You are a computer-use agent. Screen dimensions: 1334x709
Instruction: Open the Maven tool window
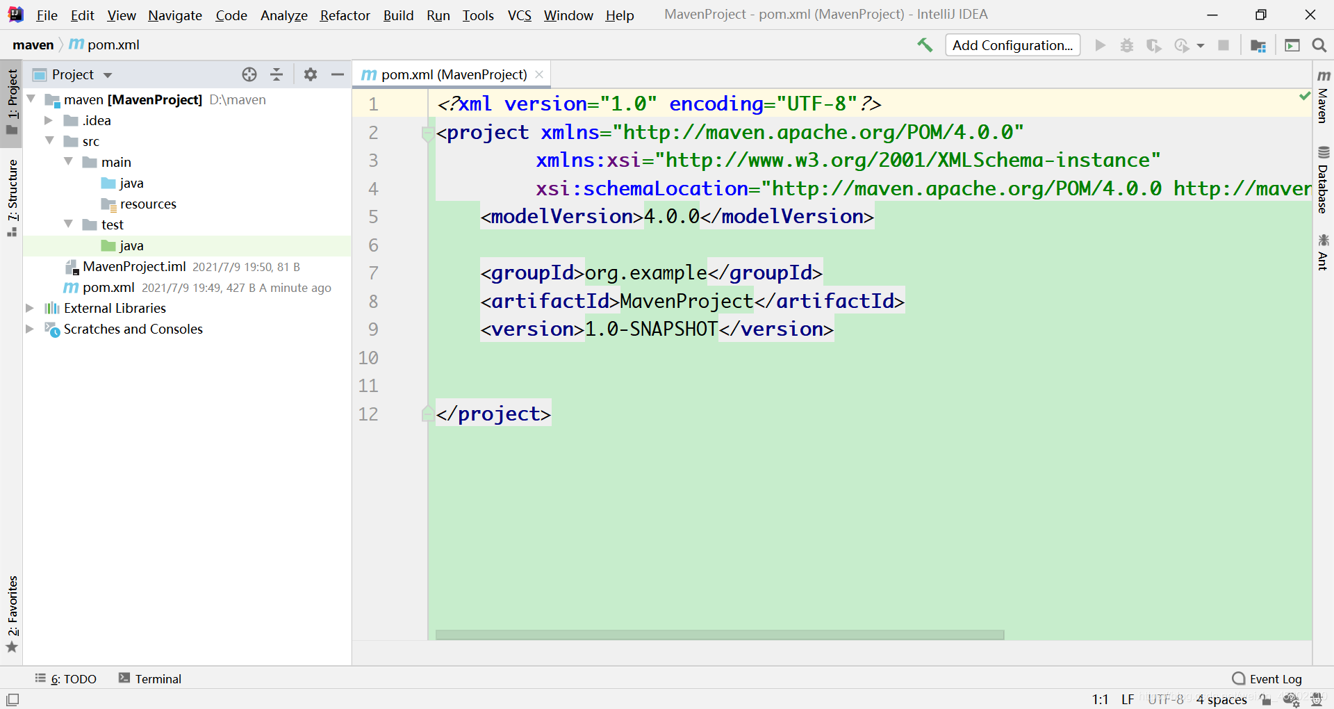(1323, 96)
